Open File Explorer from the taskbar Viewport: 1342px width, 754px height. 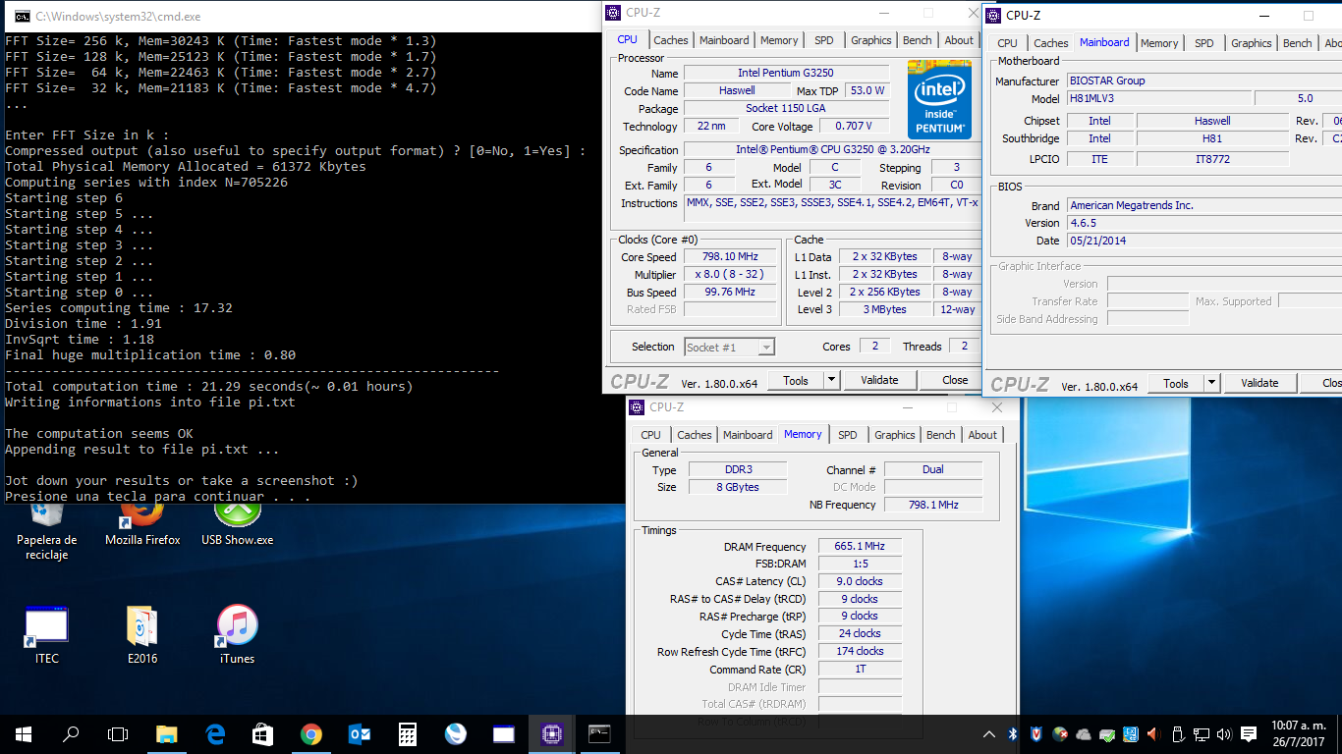[x=166, y=734]
